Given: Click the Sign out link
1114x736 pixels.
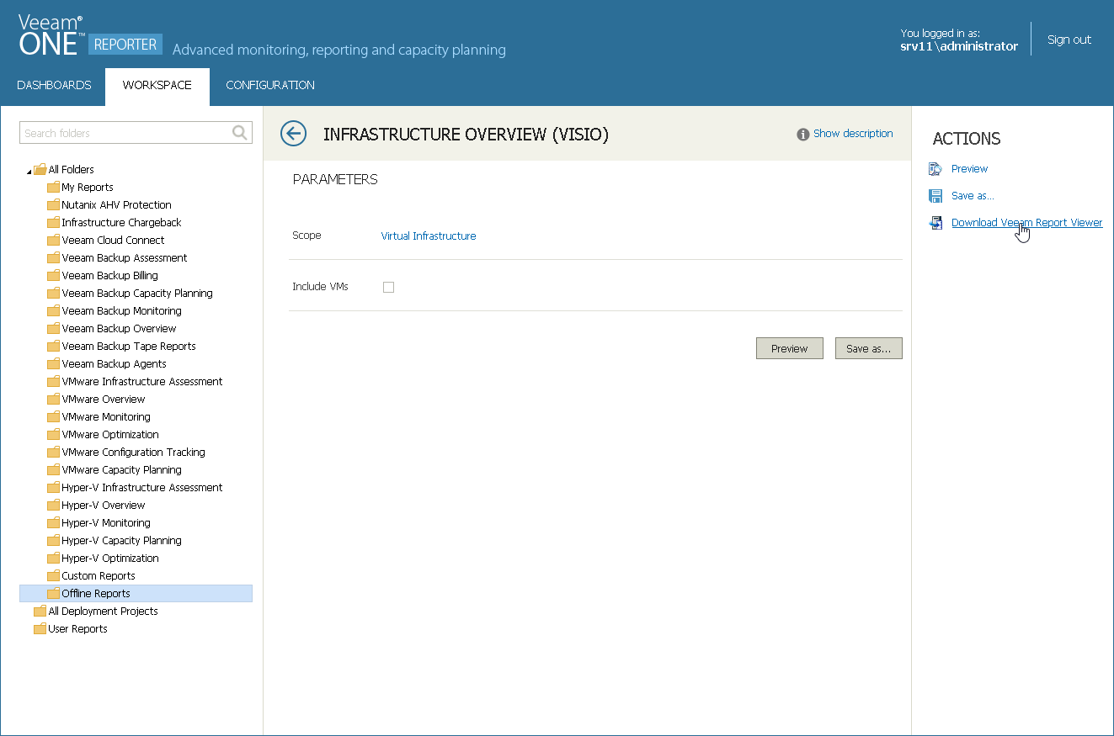Looking at the screenshot, I should tap(1069, 40).
